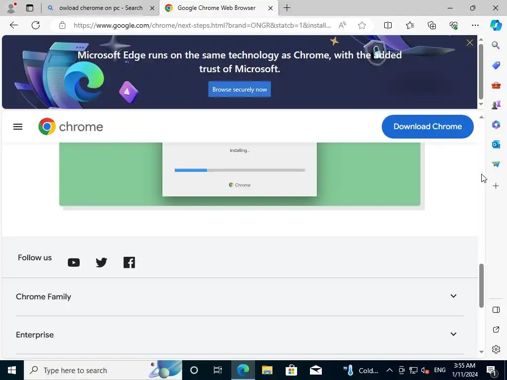Open the Windows Start menu

coord(12,370)
